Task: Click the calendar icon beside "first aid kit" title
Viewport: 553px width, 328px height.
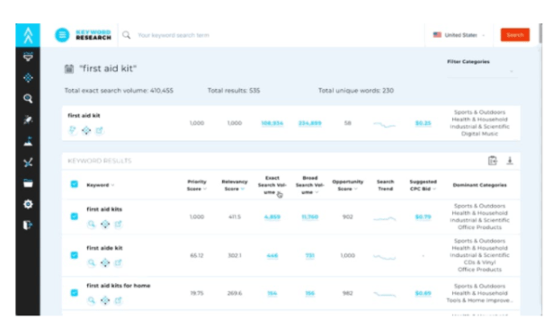Action: click(x=69, y=68)
